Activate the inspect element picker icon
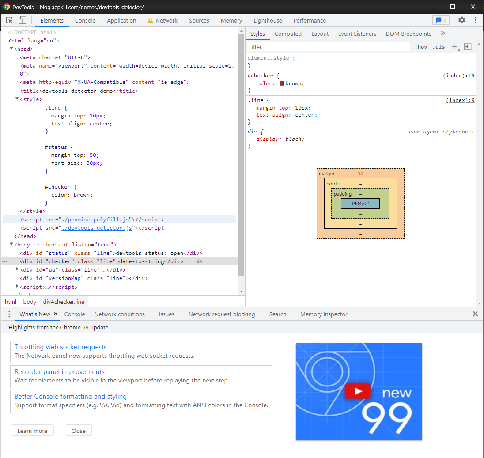This screenshot has width=484, height=458. (9, 20)
